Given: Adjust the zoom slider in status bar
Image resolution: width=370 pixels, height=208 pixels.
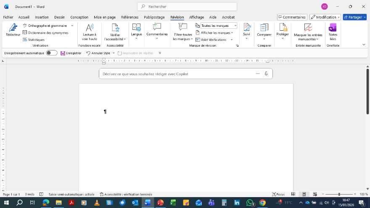Looking at the screenshot, I should click(x=339, y=194).
